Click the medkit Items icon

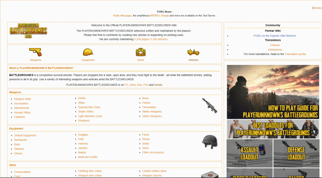click(x=141, y=52)
